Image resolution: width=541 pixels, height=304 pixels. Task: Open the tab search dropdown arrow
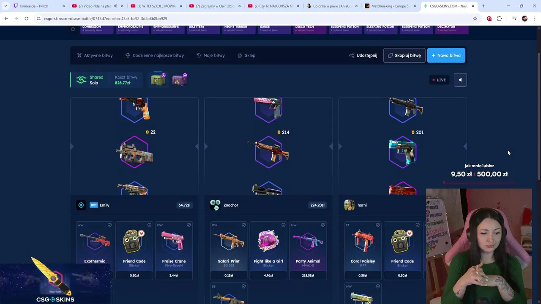tap(5, 6)
